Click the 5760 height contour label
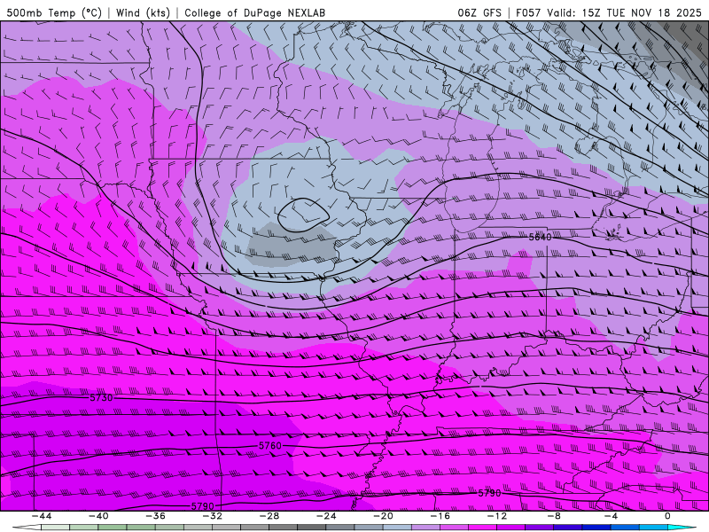 tap(270, 446)
